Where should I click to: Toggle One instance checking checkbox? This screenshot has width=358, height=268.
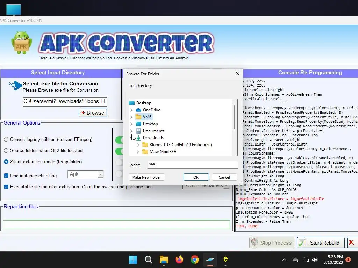(x=6, y=176)
